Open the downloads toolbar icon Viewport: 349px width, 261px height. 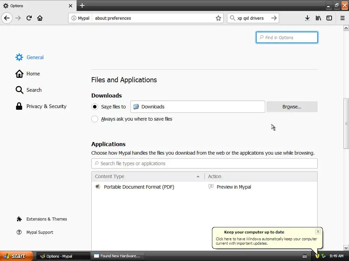click(x=307, y=18)
